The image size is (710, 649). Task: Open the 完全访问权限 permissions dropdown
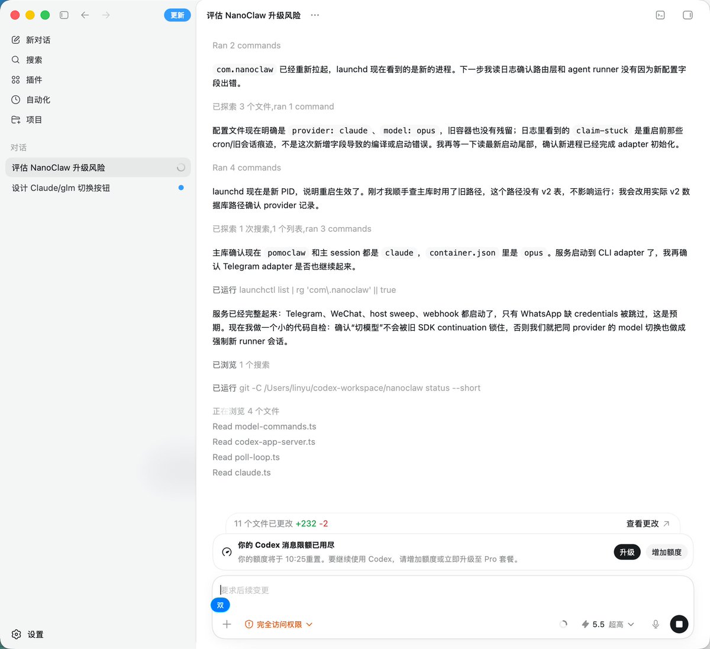tap(279, 624)
